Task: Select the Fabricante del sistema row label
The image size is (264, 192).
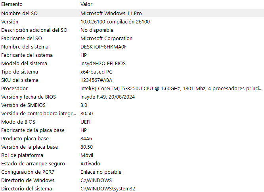Action: point(27,55)
